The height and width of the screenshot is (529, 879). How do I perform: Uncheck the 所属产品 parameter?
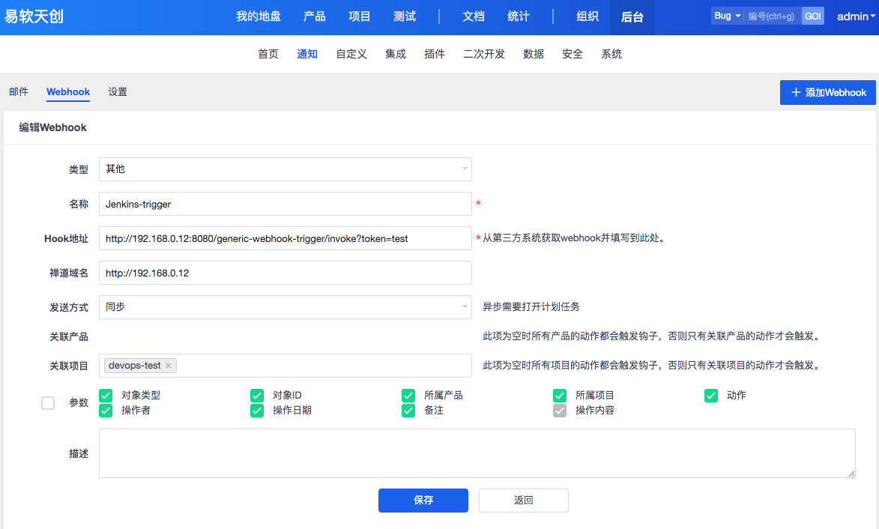408,395
